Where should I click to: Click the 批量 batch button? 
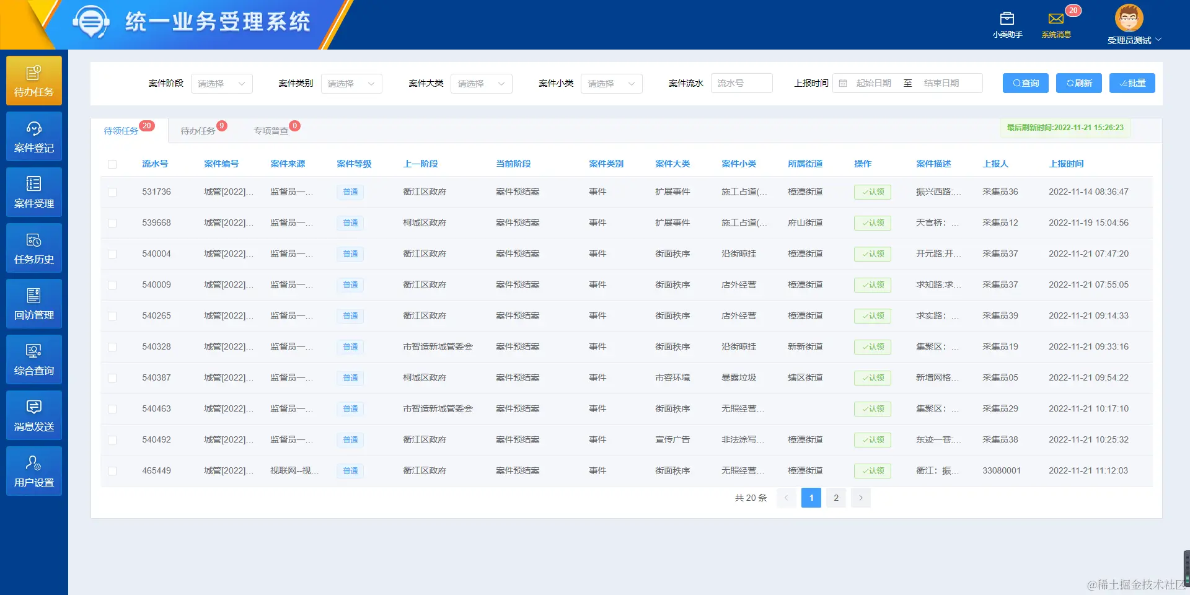[x=1132, y=83]
